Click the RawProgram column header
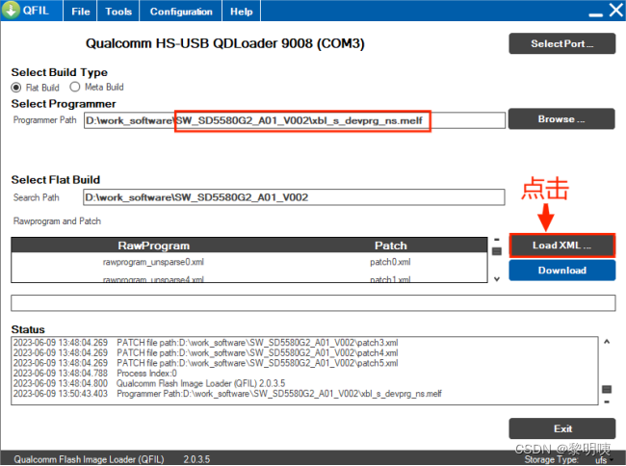Screen dimensions: 626x466 point(154,246)
